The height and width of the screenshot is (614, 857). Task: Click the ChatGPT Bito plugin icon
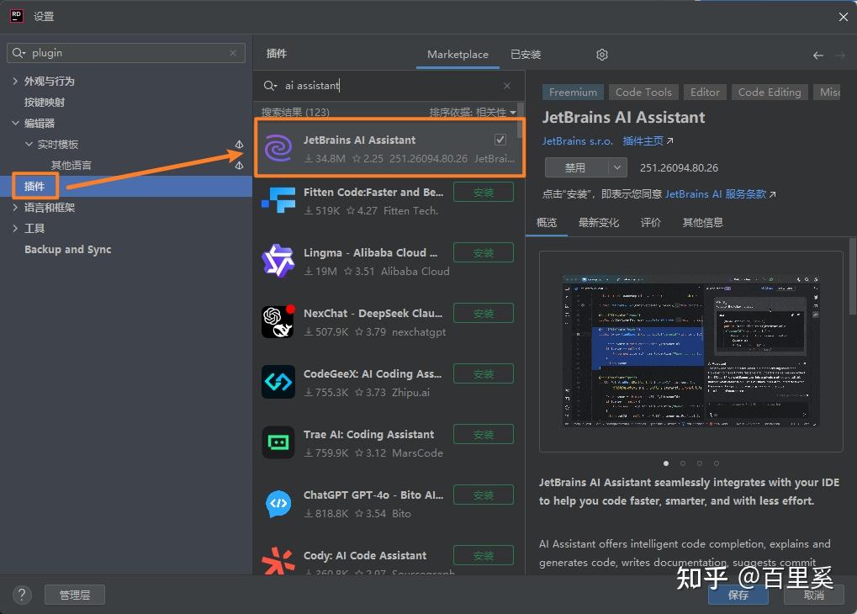click(x=278, y=504)
